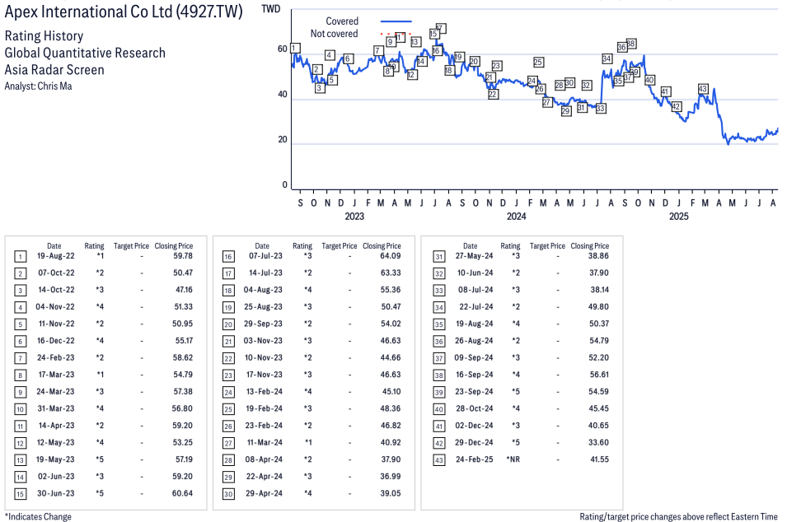The image size is (787, 522).
Task: Click marker 7 on the price chart
Action: click(378, 51)
